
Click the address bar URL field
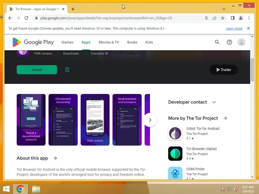pos(106,18)
